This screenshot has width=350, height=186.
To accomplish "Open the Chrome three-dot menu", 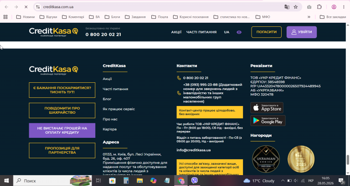I will pos(344,7).
